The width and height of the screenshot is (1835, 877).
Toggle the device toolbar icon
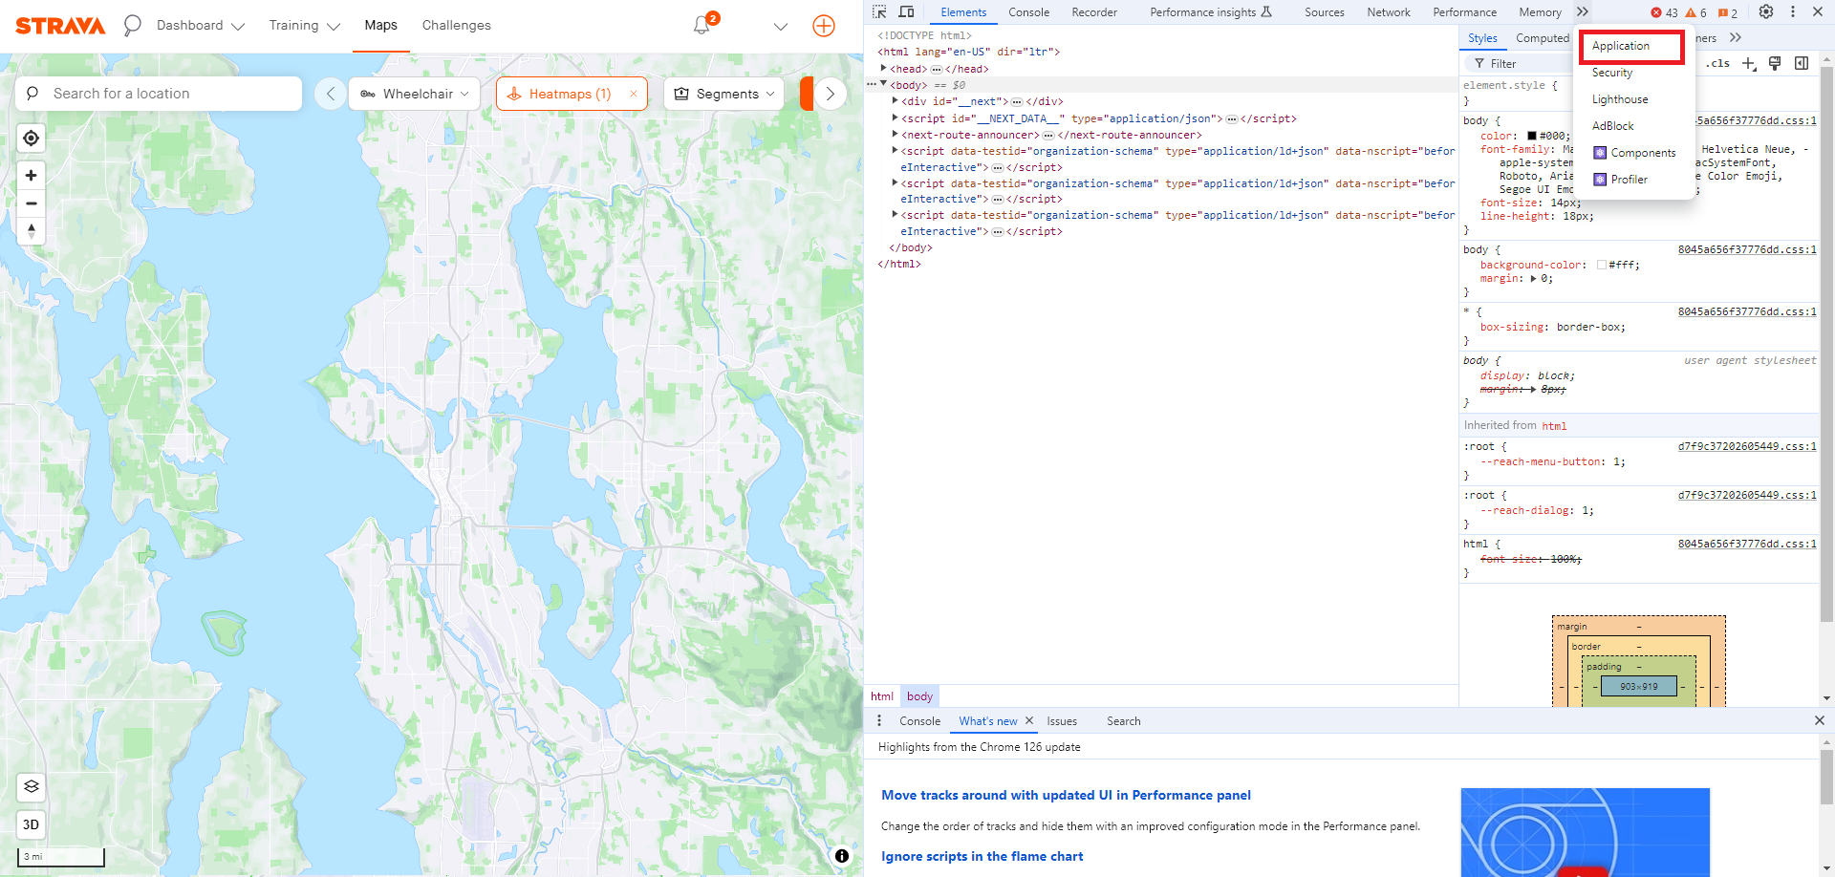(x=907, y=12)
